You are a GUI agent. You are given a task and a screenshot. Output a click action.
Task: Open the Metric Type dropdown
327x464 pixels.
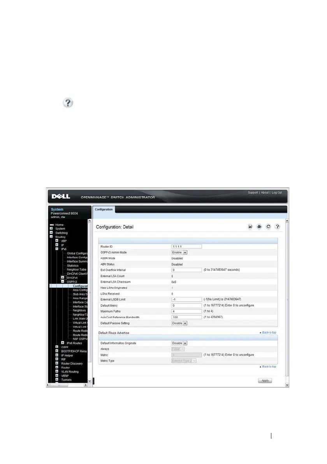[x=184, y=361]
